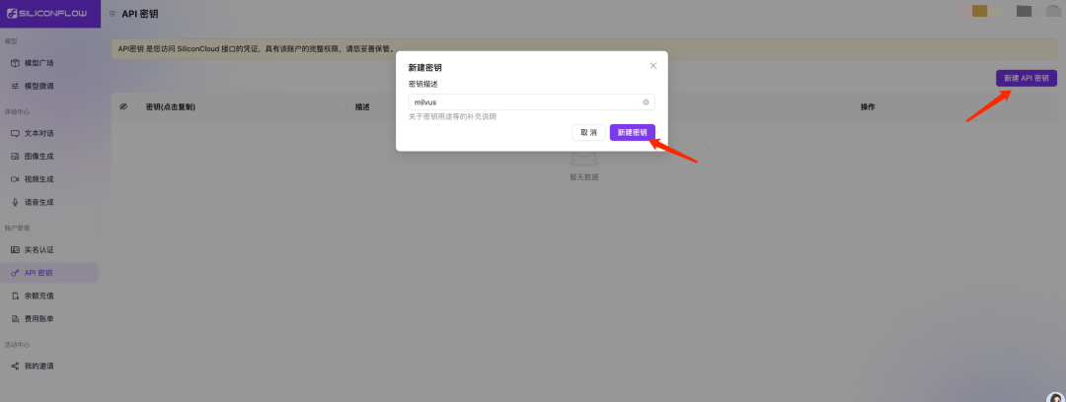Click the 关于密钥用途等的补充说明 hint text

[x=451, y=117]
